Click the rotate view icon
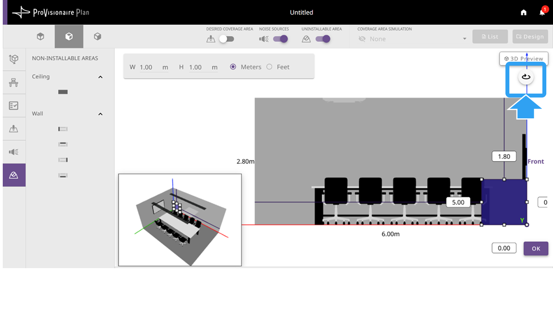Screen dimensions: 553x311 click(526, 77)
